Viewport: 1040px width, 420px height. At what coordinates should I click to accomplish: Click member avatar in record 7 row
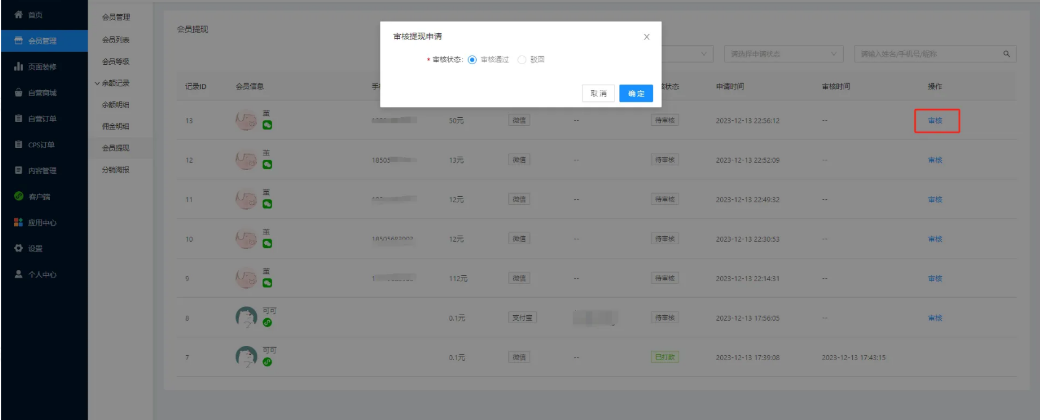[x=246, y=357]
